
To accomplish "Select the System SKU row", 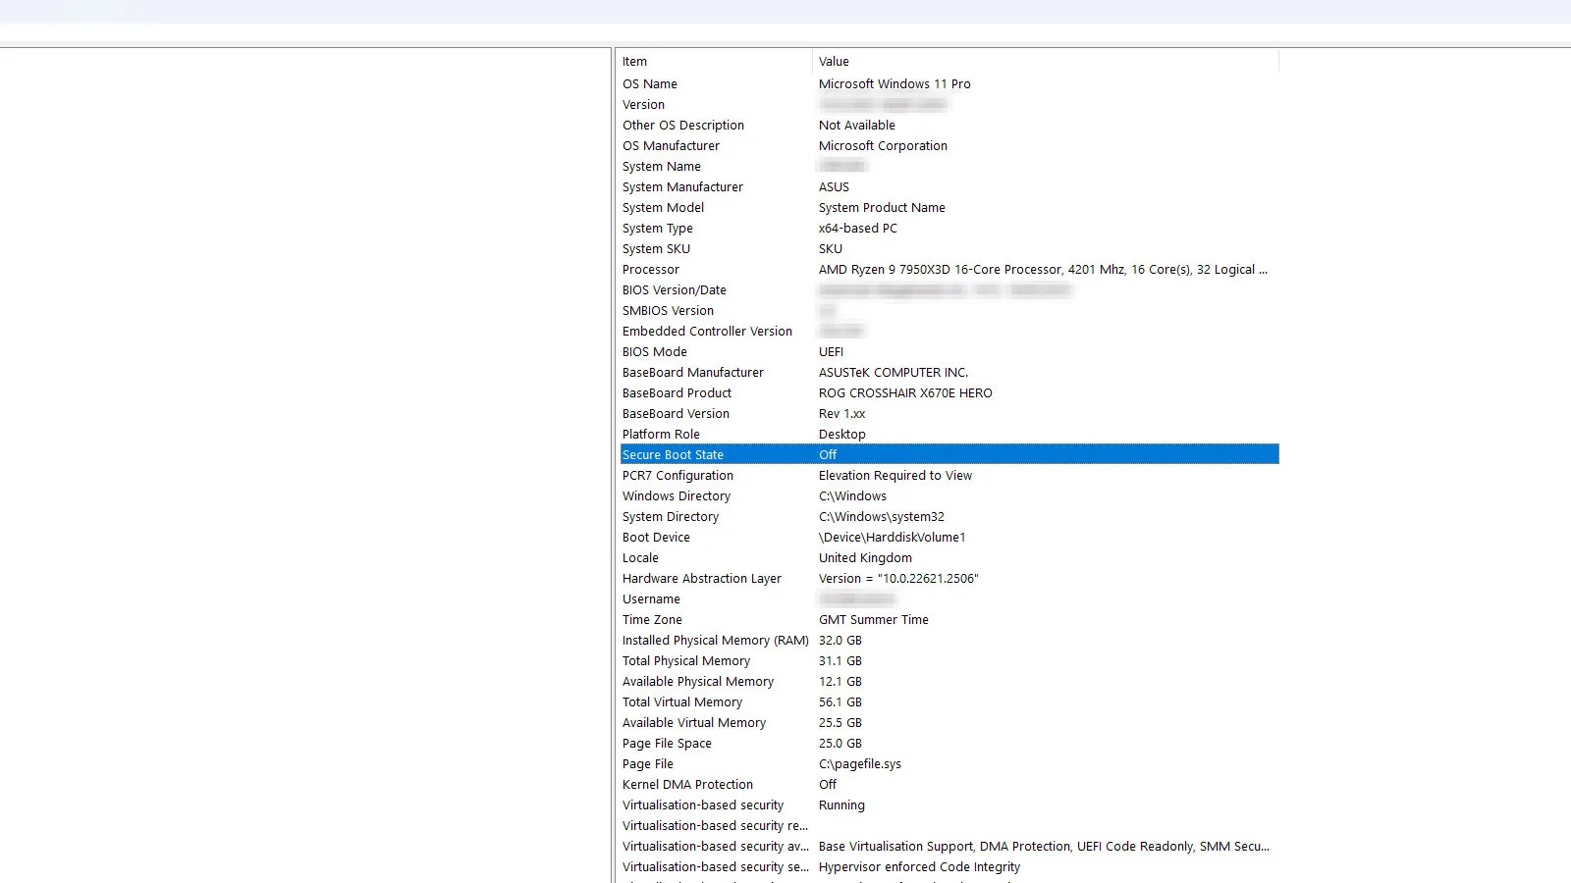I will [x=949, y=248].
